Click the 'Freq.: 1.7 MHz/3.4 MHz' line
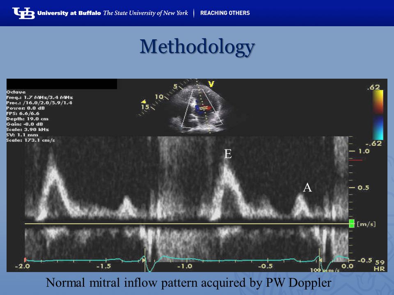The height and width of the screenshot is (295, 394). tap(39, 98)
